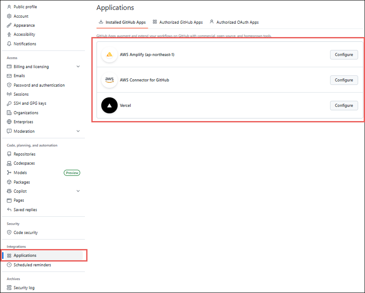The width and height of the screenshot is (365, 293).
Task: Select the Installed GitHub Apps tab
Action: click(122, 22)
